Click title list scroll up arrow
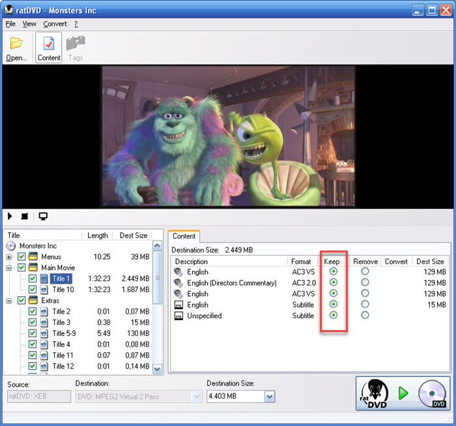Screen dimensions: 456x426 coord(158,246)
